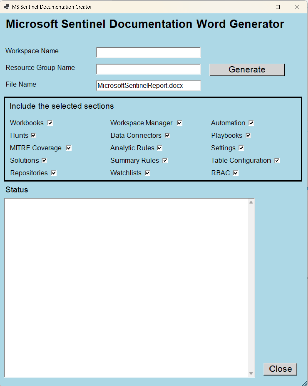The height and width of the screenshot is (386, 308).
Task: Disable the Repositories checkbox
Action: [x=54, y=173]
